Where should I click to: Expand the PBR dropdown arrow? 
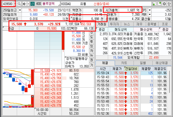coord(150,14)
